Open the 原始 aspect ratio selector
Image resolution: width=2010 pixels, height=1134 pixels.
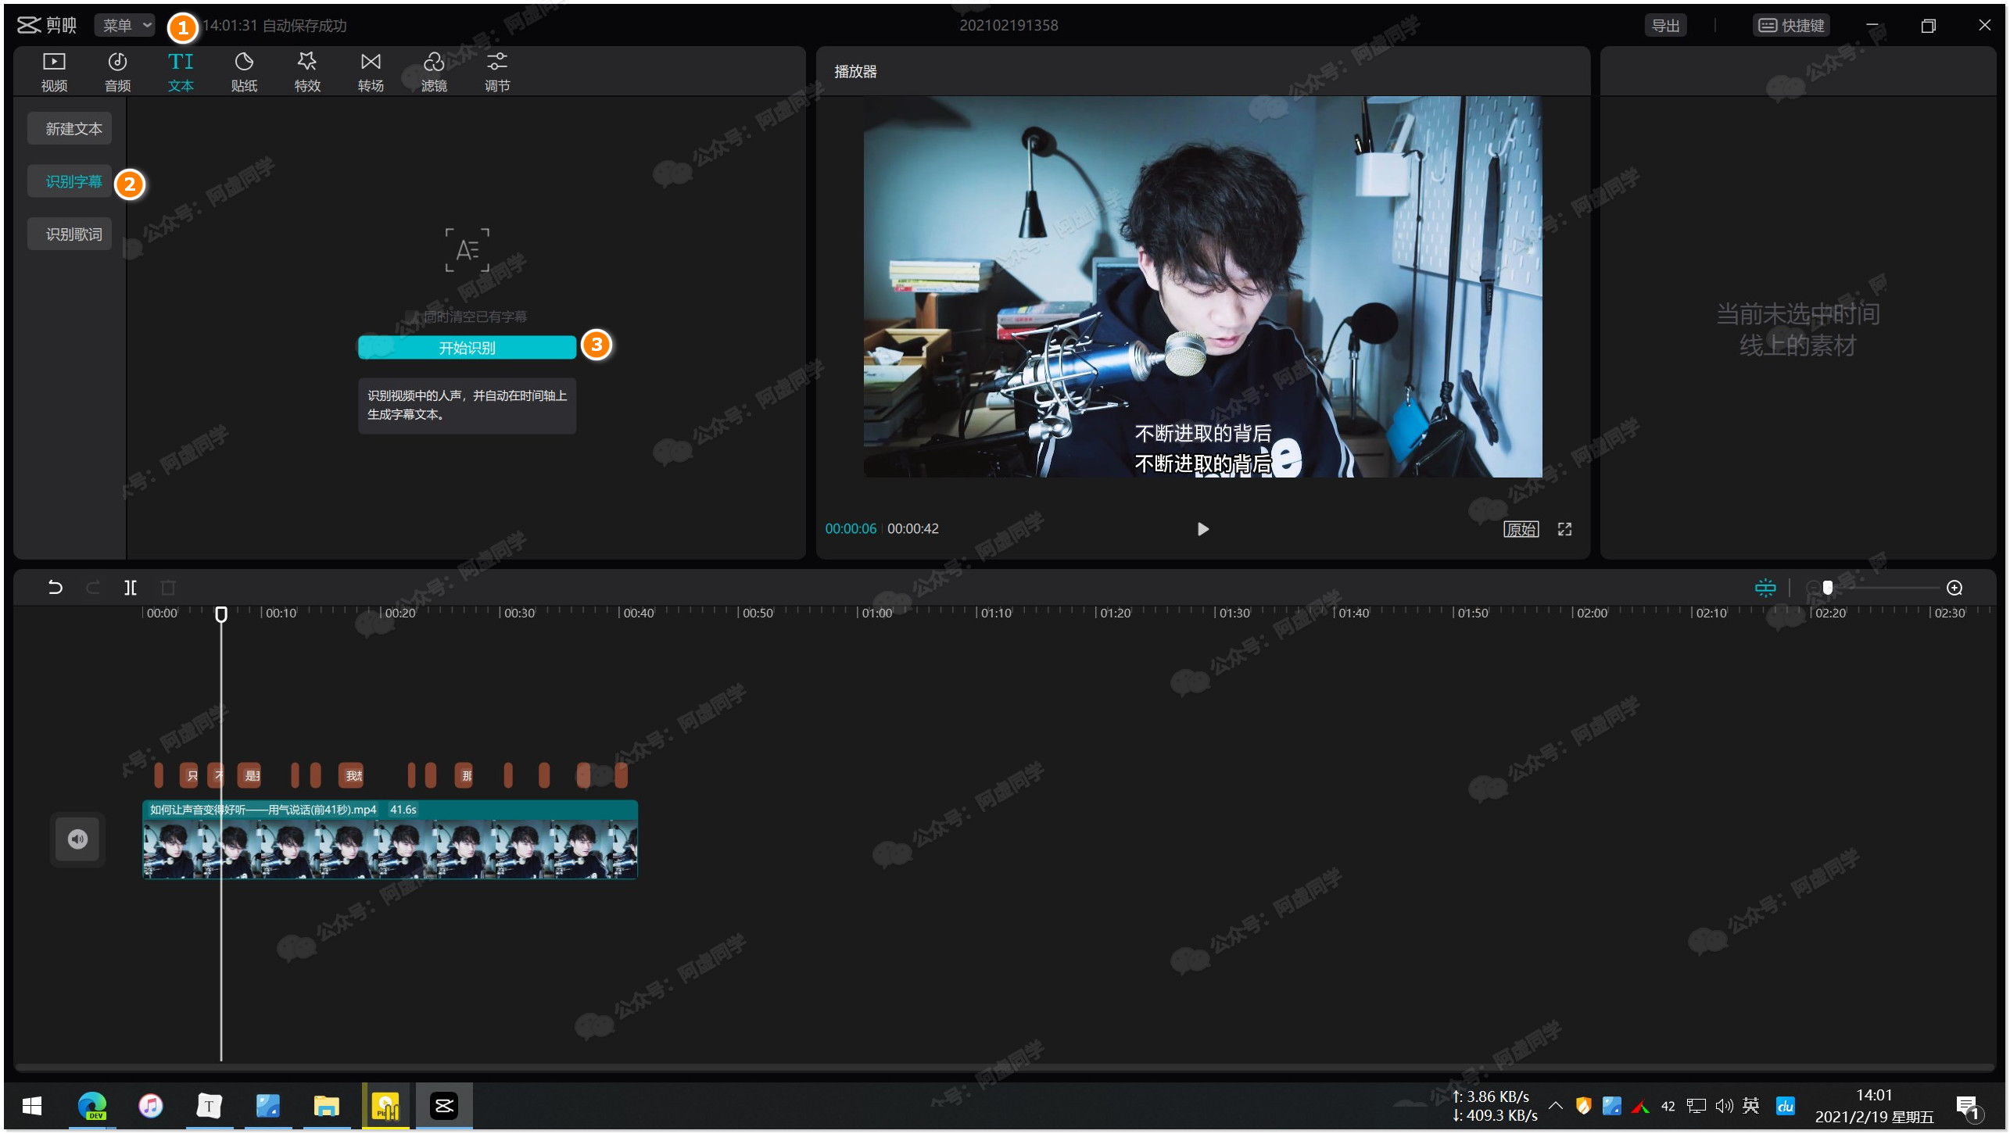1521,529
